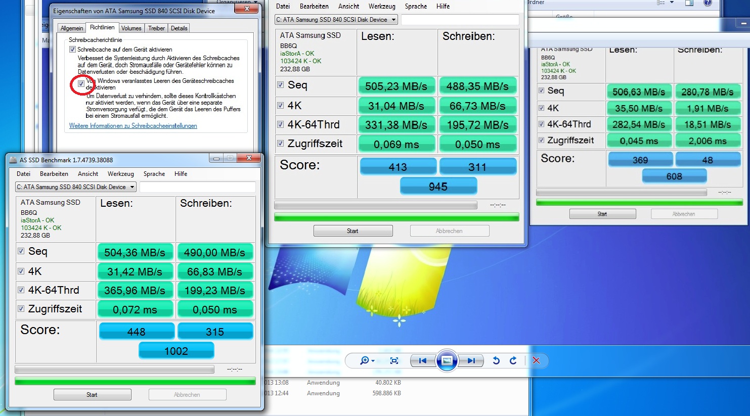Switch to the Volumes tab
The height and width of the screenshot is (416, 750).
(x=131, y=28)
